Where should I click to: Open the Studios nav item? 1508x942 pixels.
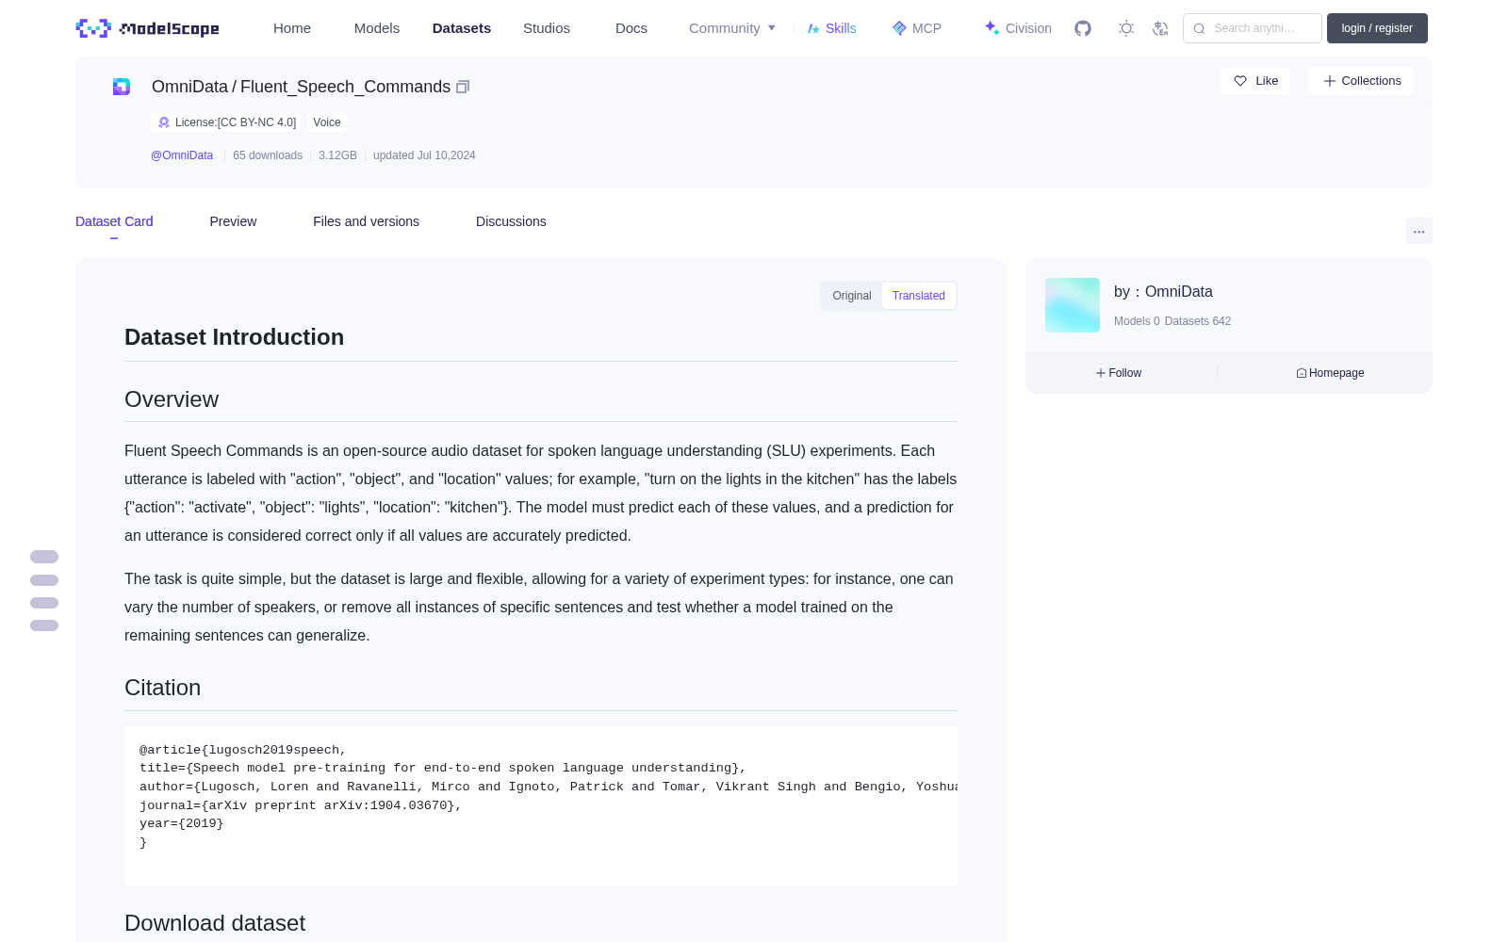pos(547,28)
